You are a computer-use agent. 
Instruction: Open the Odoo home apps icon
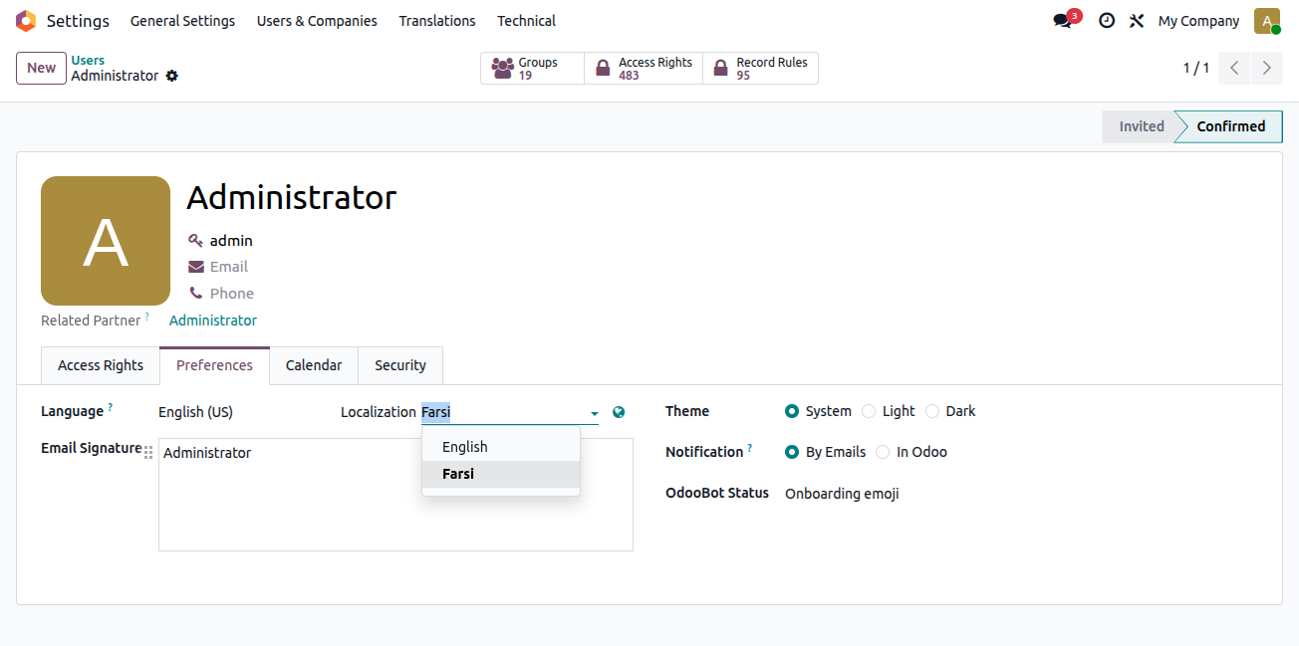click(26, 21)
